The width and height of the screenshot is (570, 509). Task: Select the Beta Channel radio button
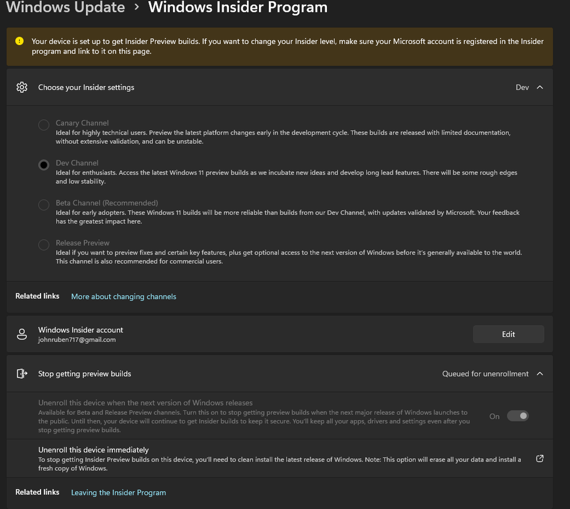click(43, 205)
